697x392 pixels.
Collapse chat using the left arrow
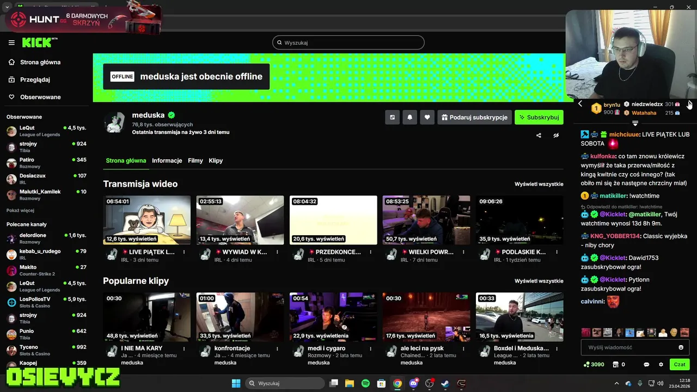(580, 104)
